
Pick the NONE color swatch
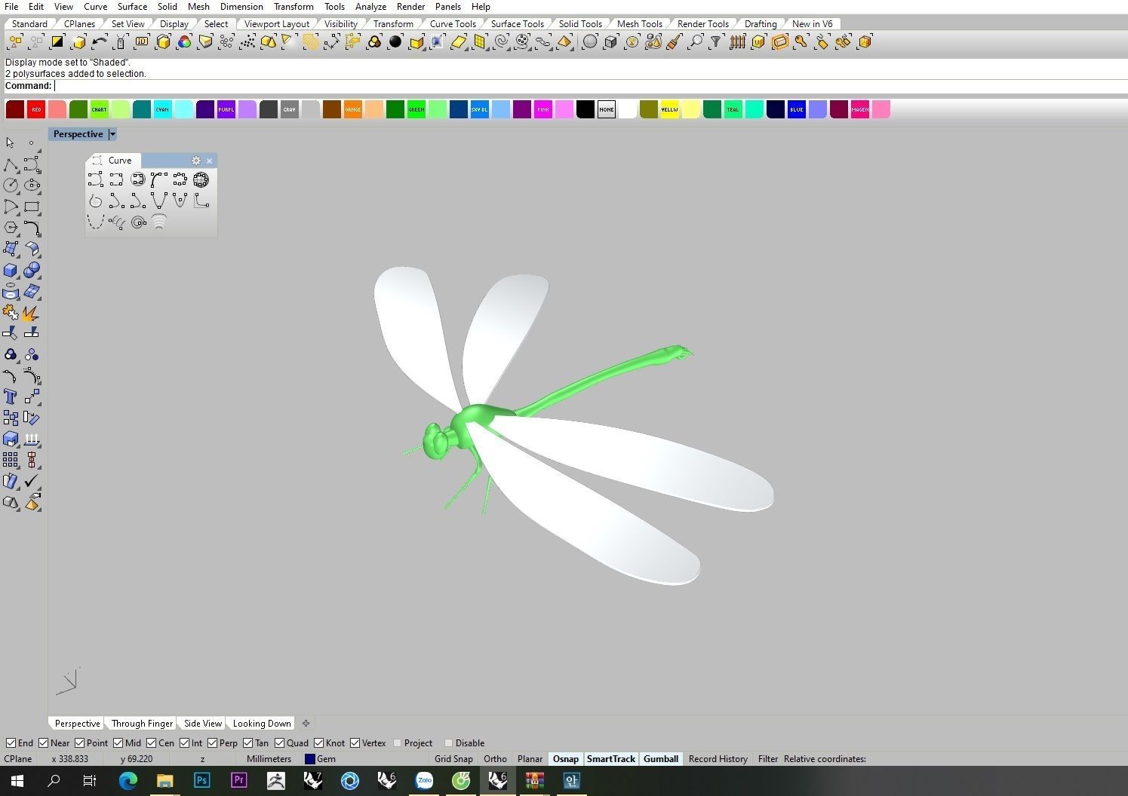(606, 109)
